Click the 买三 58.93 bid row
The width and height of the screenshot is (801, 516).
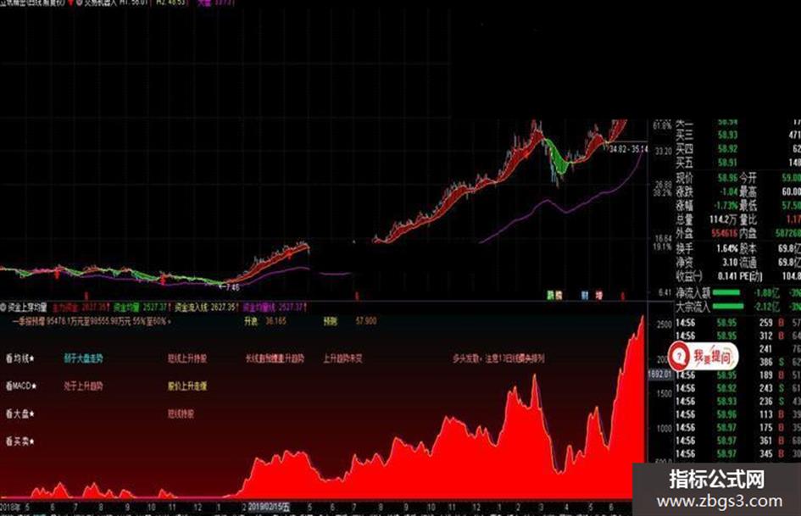(x=738, y=135)
